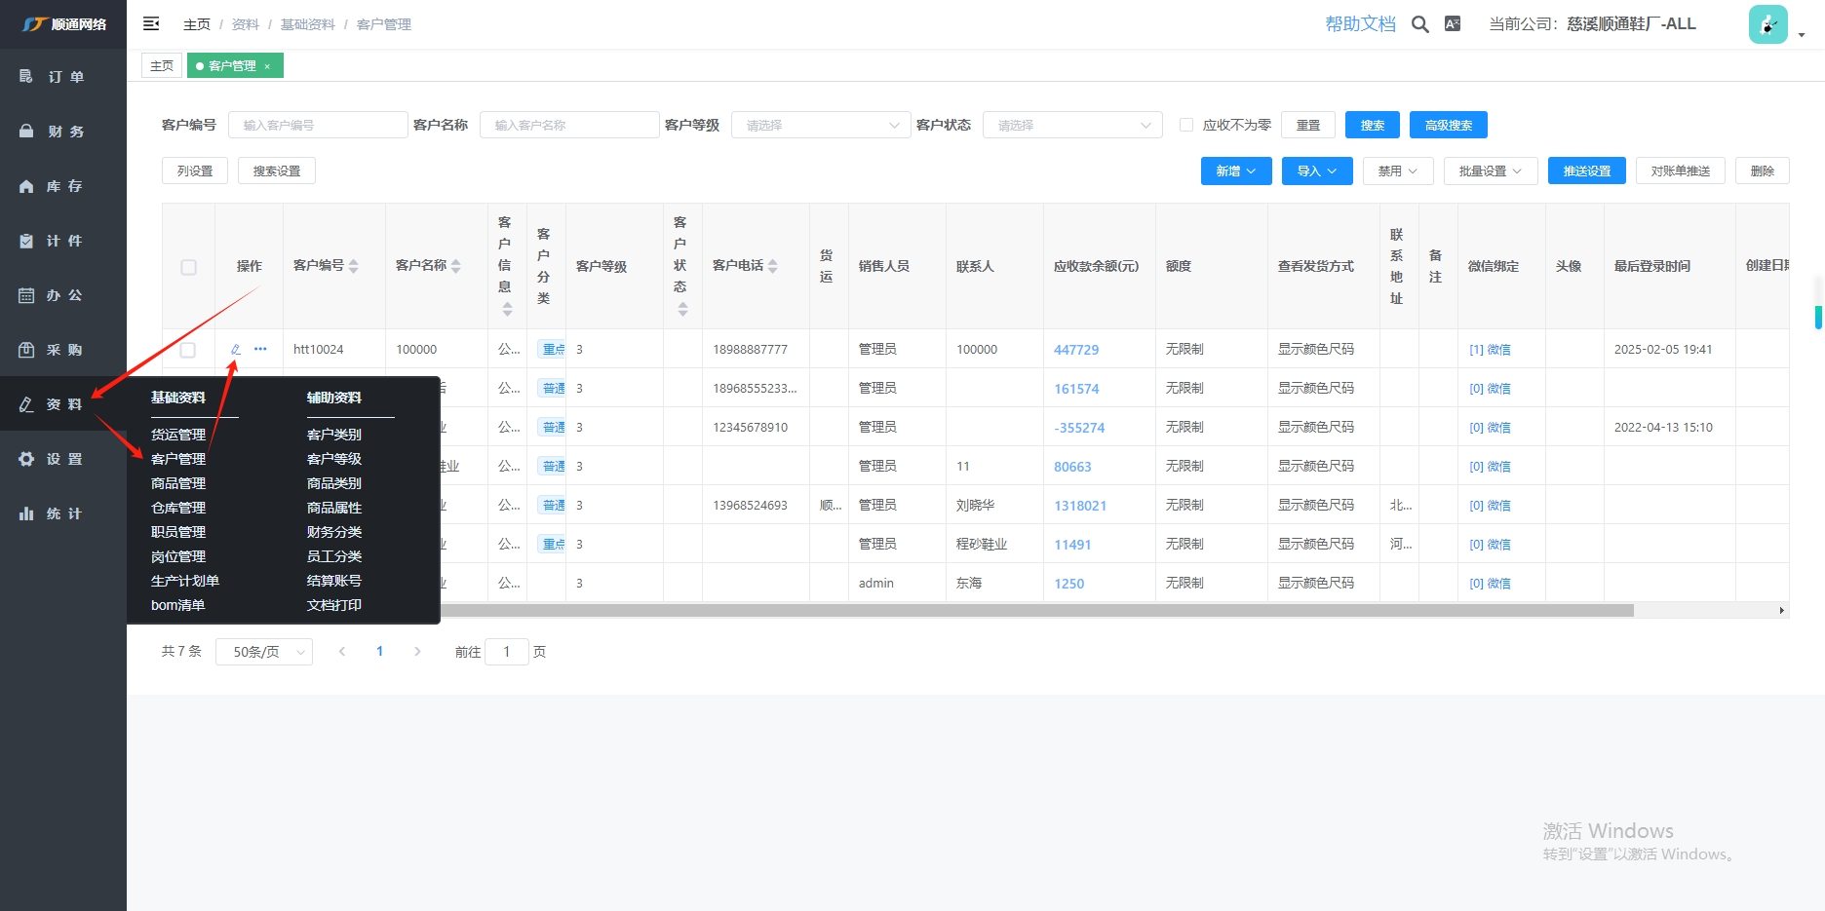This screenshot has height=911, width=1825.
Task: Click scrollbar right arrow of table
Action: tap(1782, 610)
